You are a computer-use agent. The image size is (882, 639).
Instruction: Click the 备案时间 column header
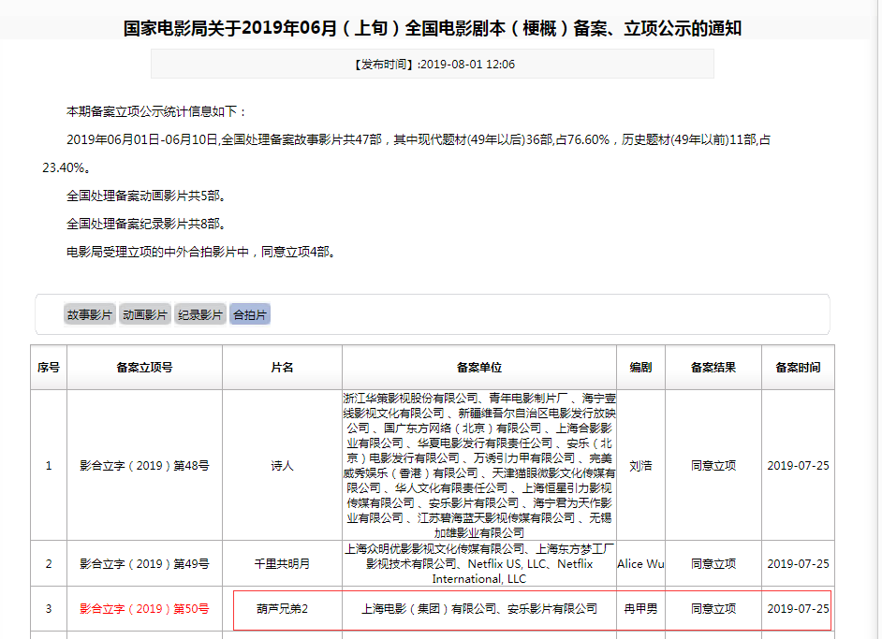798,368
